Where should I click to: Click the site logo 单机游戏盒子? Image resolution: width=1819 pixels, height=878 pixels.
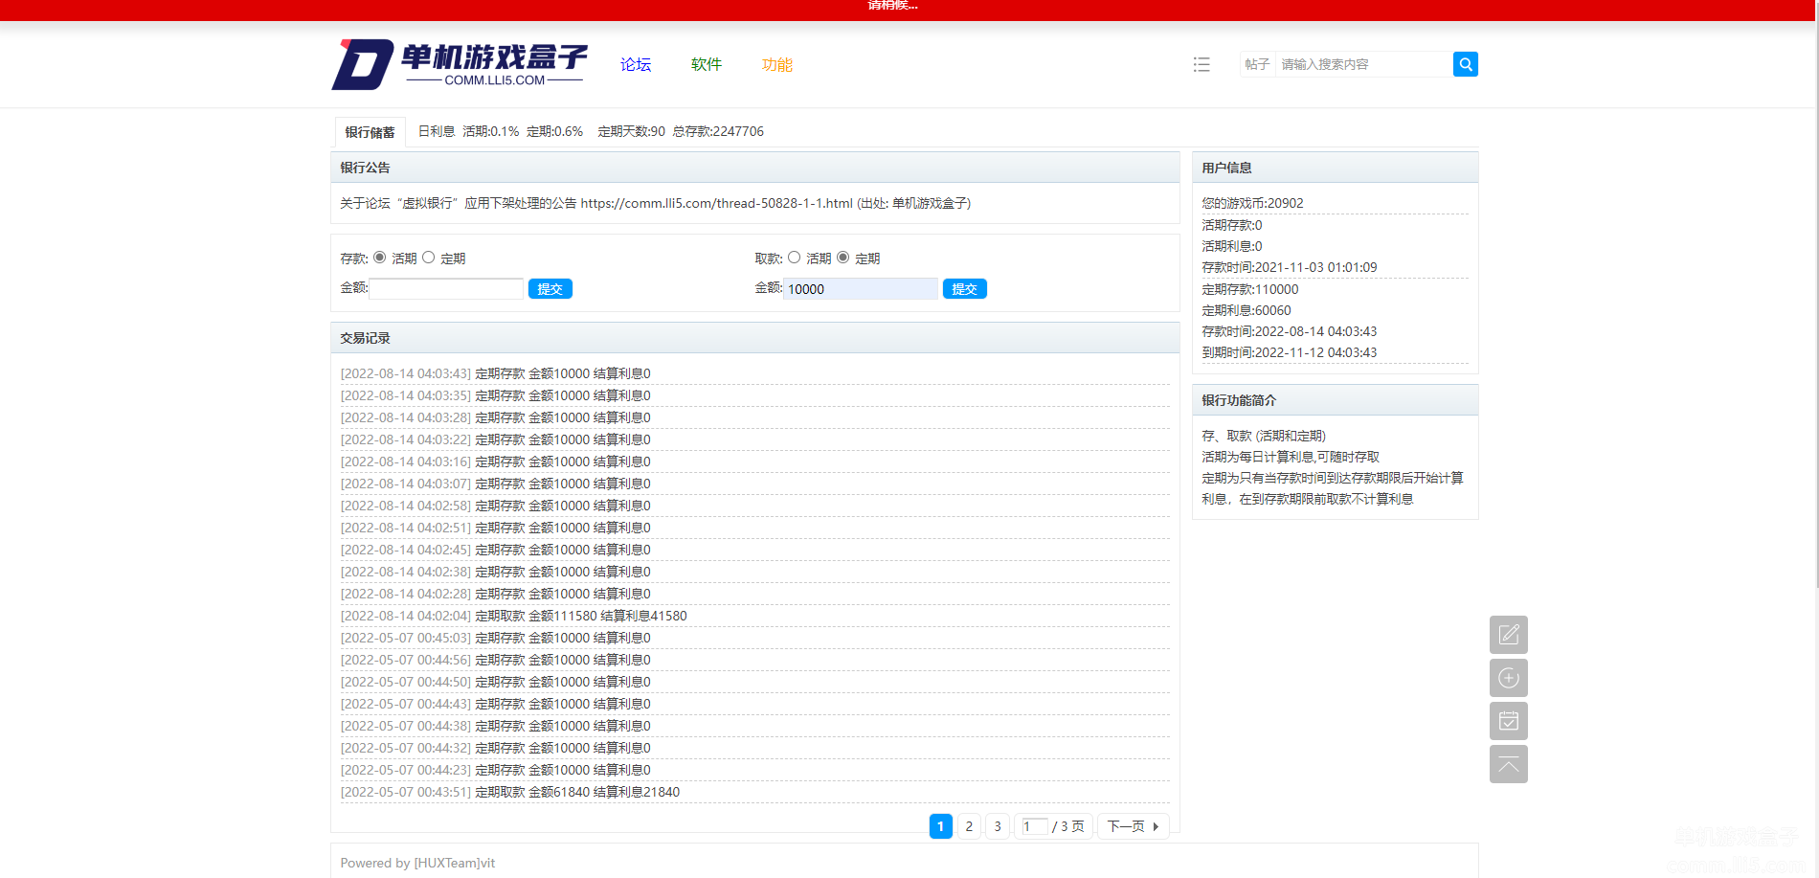(460, 64)
